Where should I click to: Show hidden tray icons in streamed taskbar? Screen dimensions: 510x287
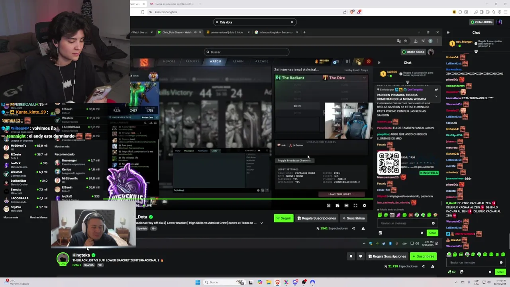coord(364,244)
